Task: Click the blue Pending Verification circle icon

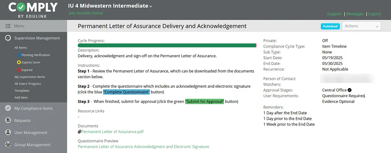Action: [19, 55]
